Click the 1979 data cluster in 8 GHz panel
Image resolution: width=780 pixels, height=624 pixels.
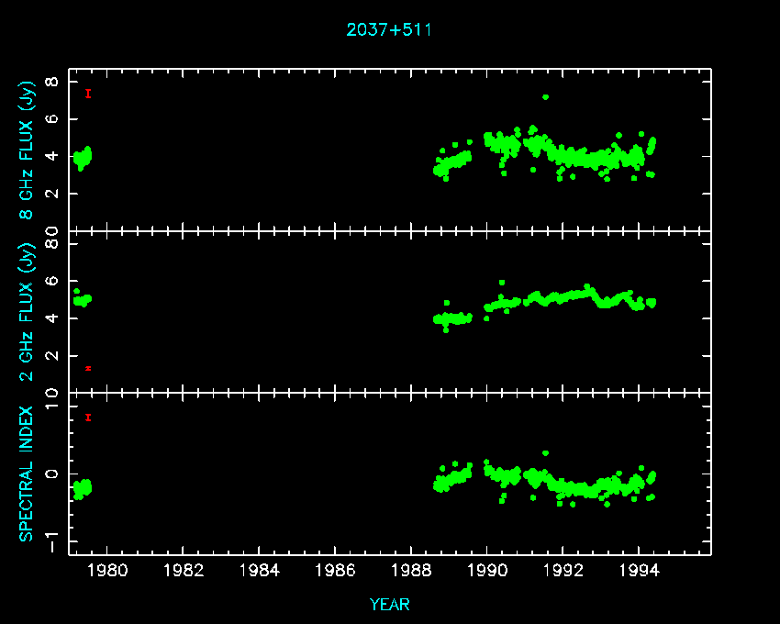point(83,158)
